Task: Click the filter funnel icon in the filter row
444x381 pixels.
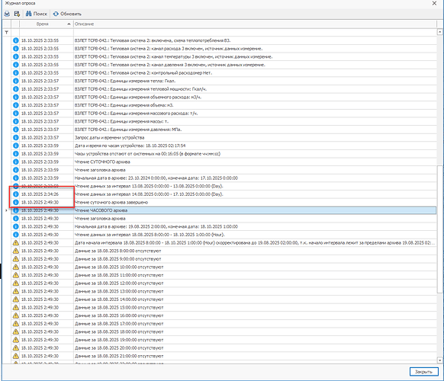Action: [x=7, y=33]
